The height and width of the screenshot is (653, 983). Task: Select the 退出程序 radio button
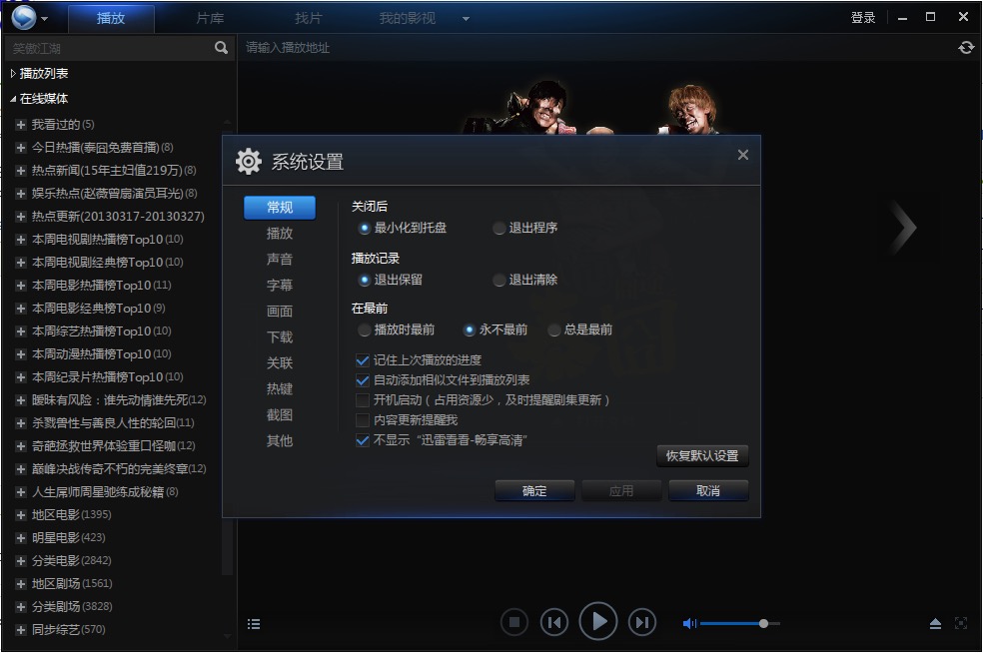tap(499, 228)
